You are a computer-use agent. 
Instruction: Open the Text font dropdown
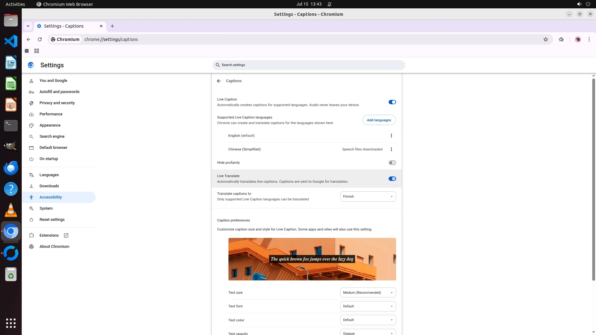coord(368,306)
